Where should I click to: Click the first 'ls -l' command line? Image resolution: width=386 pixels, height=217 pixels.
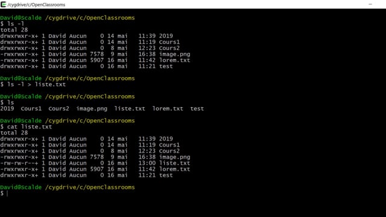click(12, 24)
